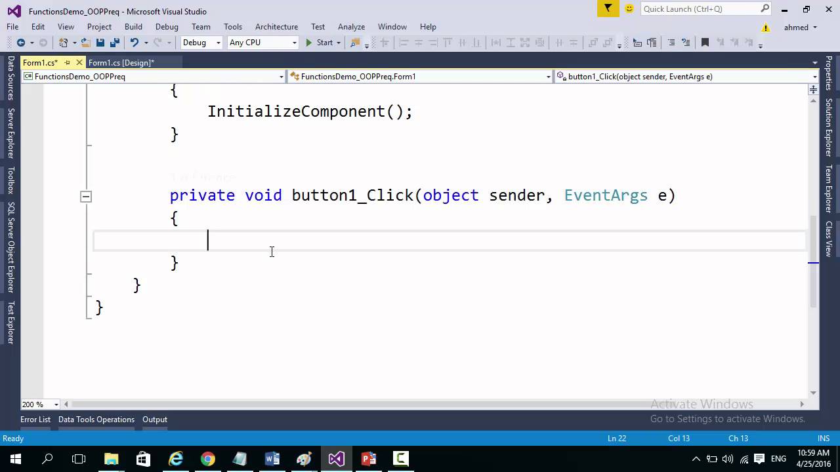
Task: Open SQL Server Object Explorer side panel
Action: (10, 247)
